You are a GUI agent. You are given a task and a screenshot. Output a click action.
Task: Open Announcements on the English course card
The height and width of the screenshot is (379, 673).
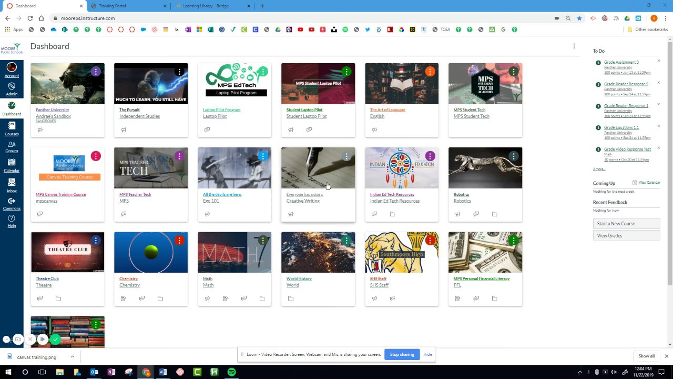pyautogui.click(x=374, y=130)
